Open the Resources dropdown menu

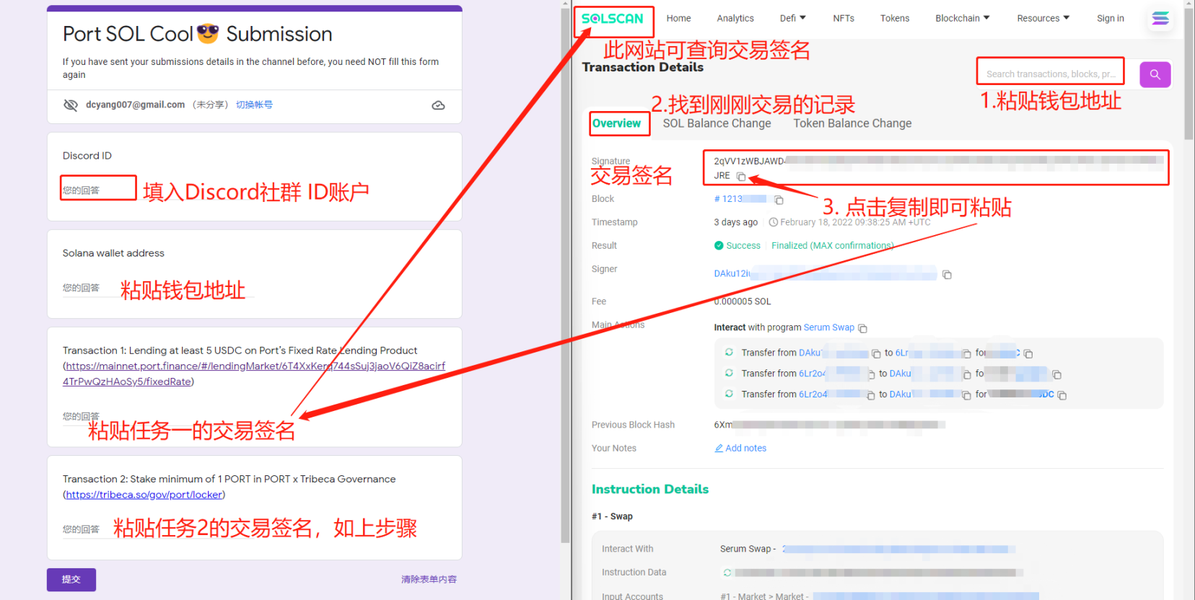click(1043, 18)
